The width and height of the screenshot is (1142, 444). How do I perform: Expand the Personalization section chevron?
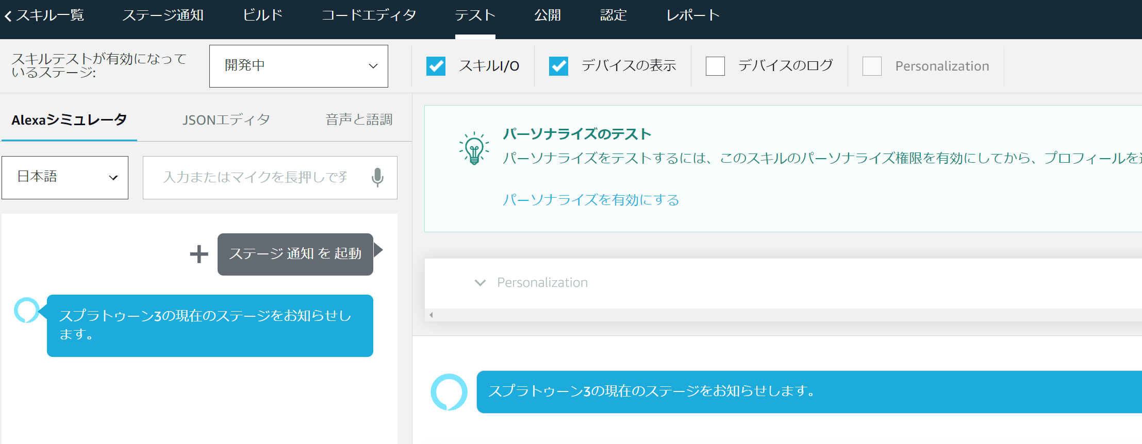[480, 283]
